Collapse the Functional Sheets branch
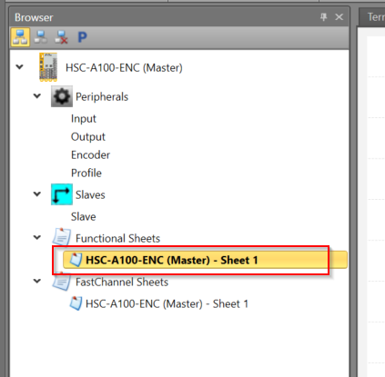The width and height of the screenshot is (385, 377). 37,237
